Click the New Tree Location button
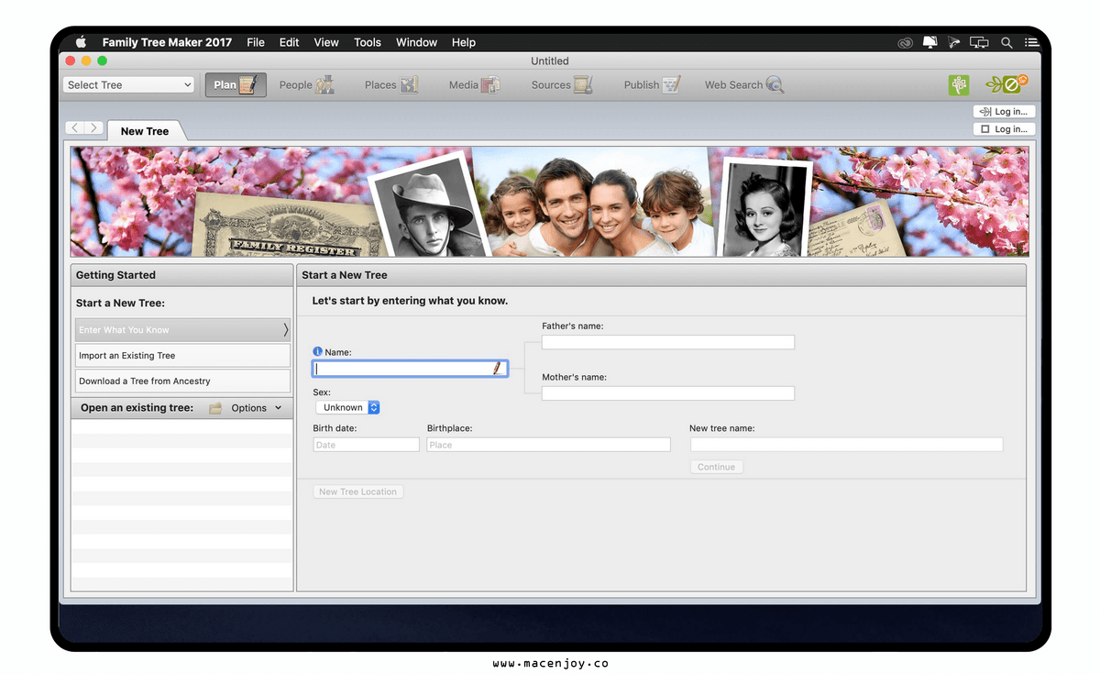The width and height of the screenshot is (1100, 674). [x=357, y=492]
